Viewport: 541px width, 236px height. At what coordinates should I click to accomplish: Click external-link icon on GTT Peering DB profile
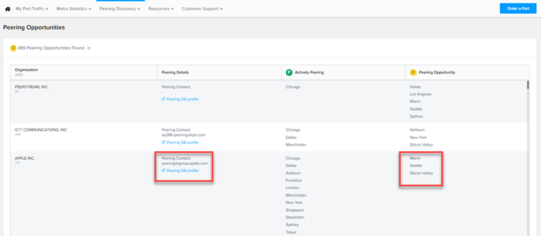click(x=164, y=142)
